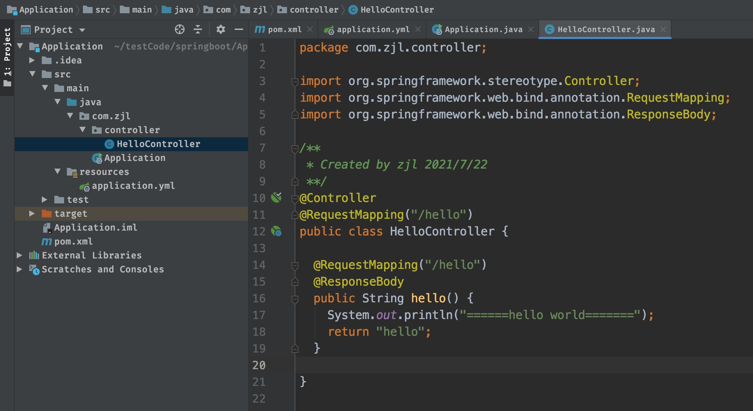The height and width of the screenshot is (411, 753).
Task: Toggle fold end marker at line 5
Action: [x=295, y=114]
